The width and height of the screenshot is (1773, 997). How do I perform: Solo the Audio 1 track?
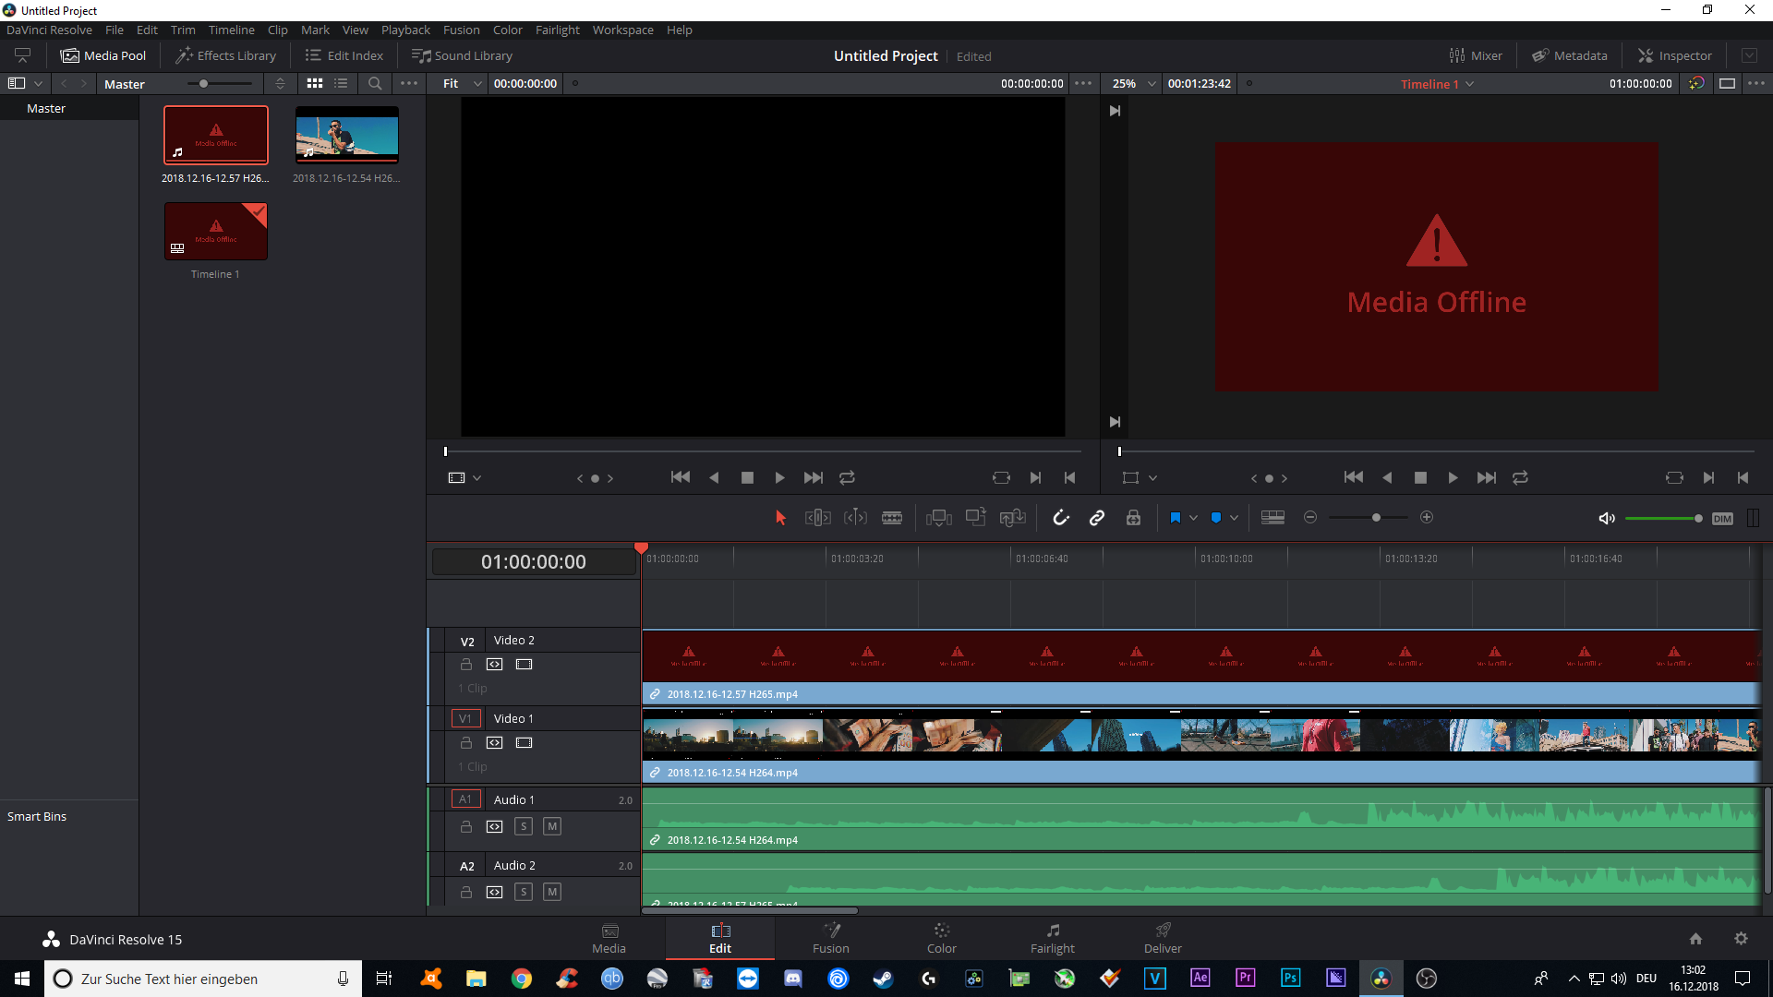point(524,826)
